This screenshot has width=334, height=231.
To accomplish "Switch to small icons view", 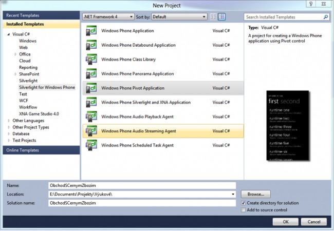I will (213, 17).
